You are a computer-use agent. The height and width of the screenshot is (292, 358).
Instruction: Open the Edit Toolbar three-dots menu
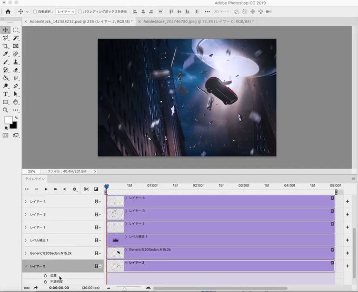coord(15,110)
